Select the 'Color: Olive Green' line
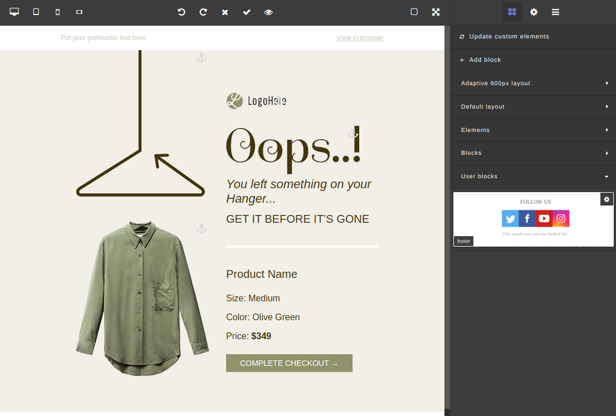Viewport: 616px width, 416px height. 263,317
